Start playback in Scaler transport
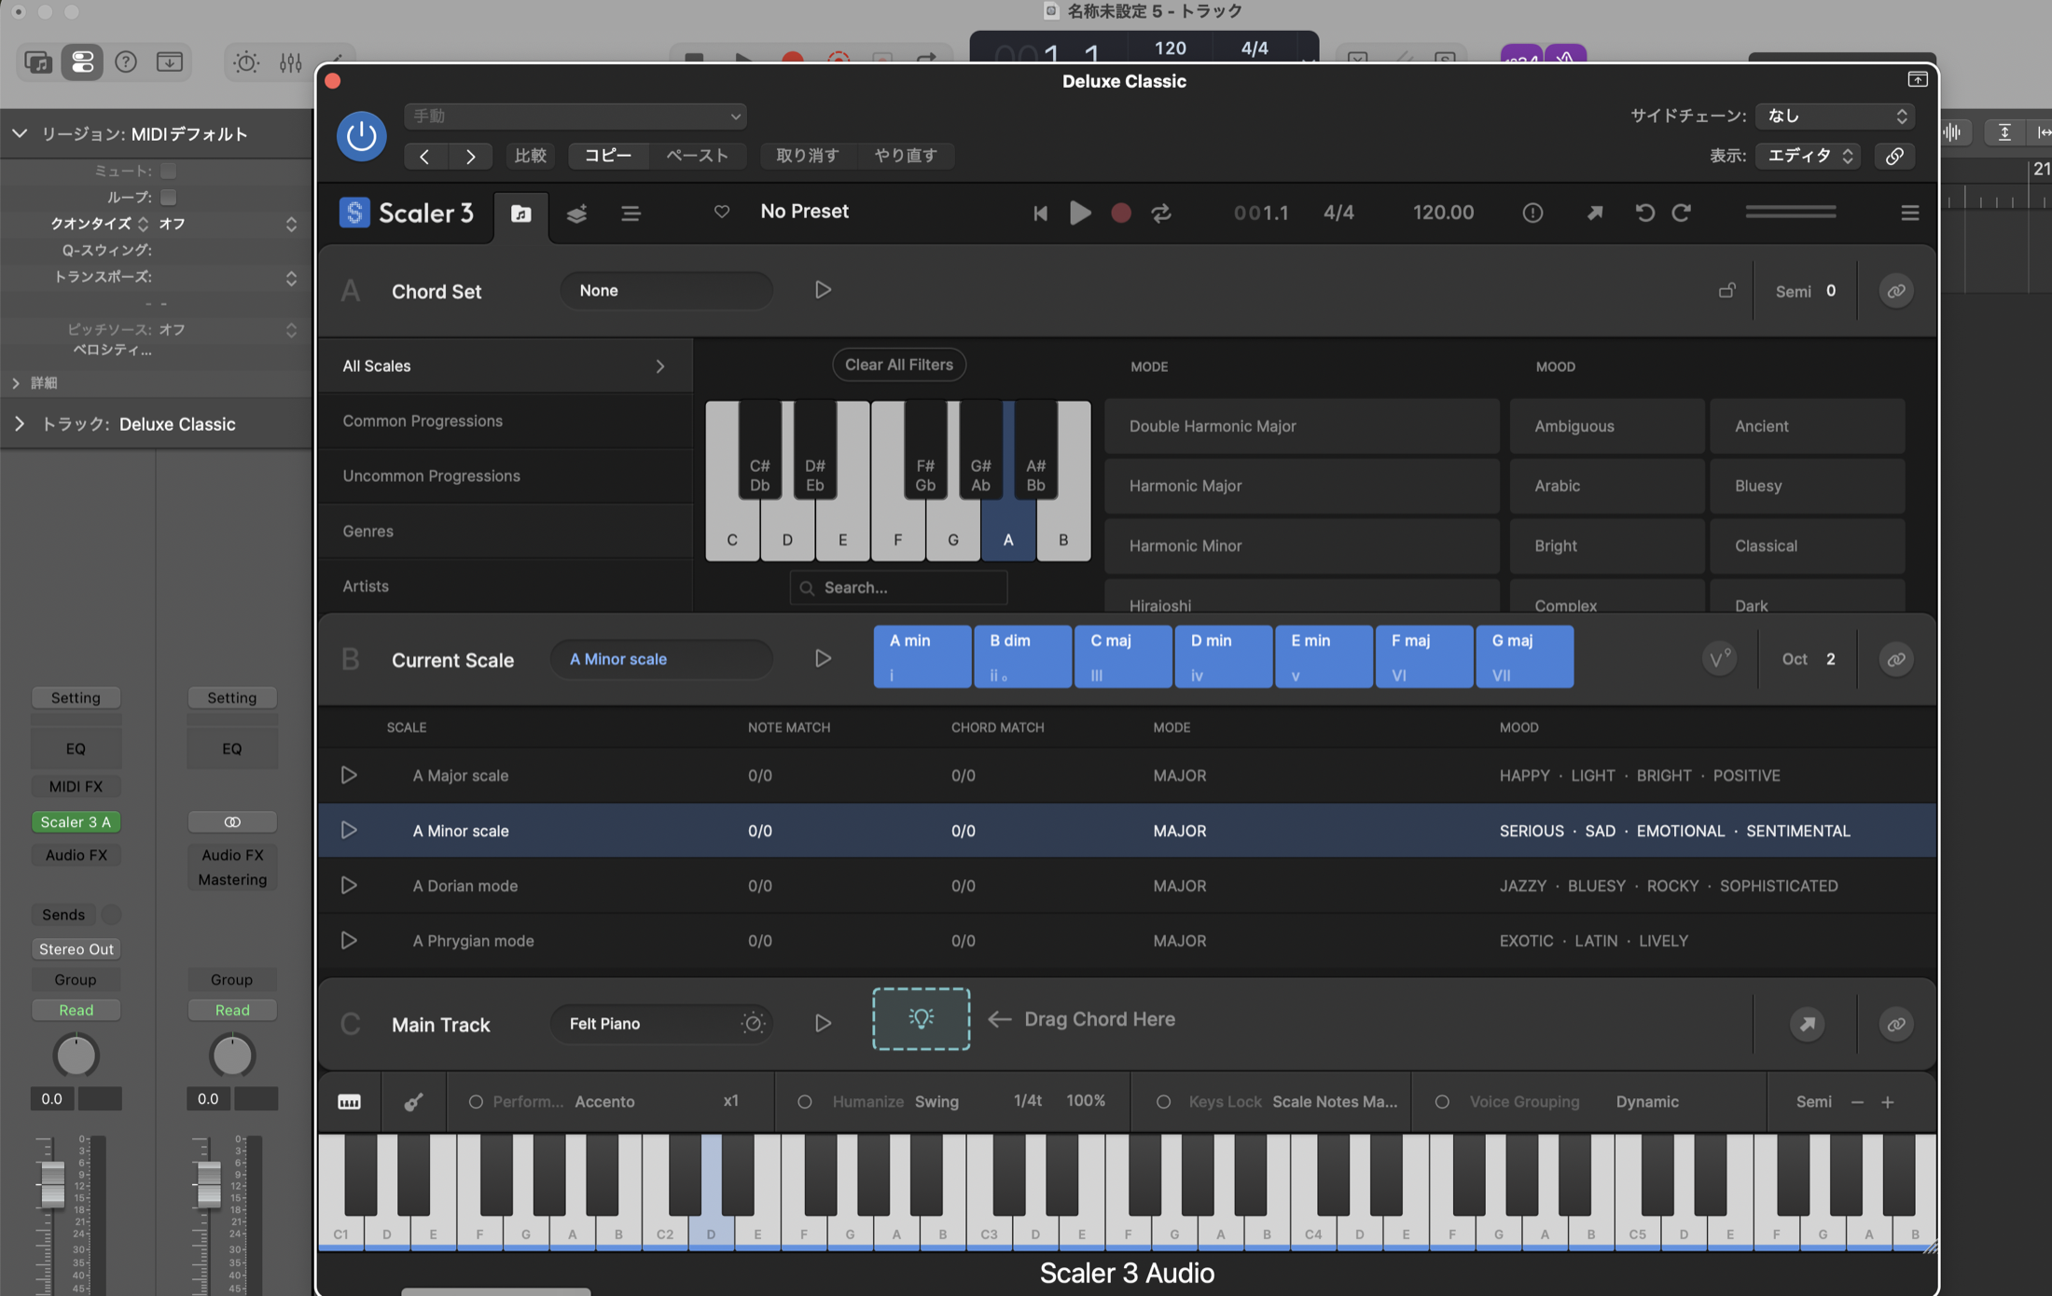Viewport: 2052px width, 1296px height. [x=1079, y=213]
